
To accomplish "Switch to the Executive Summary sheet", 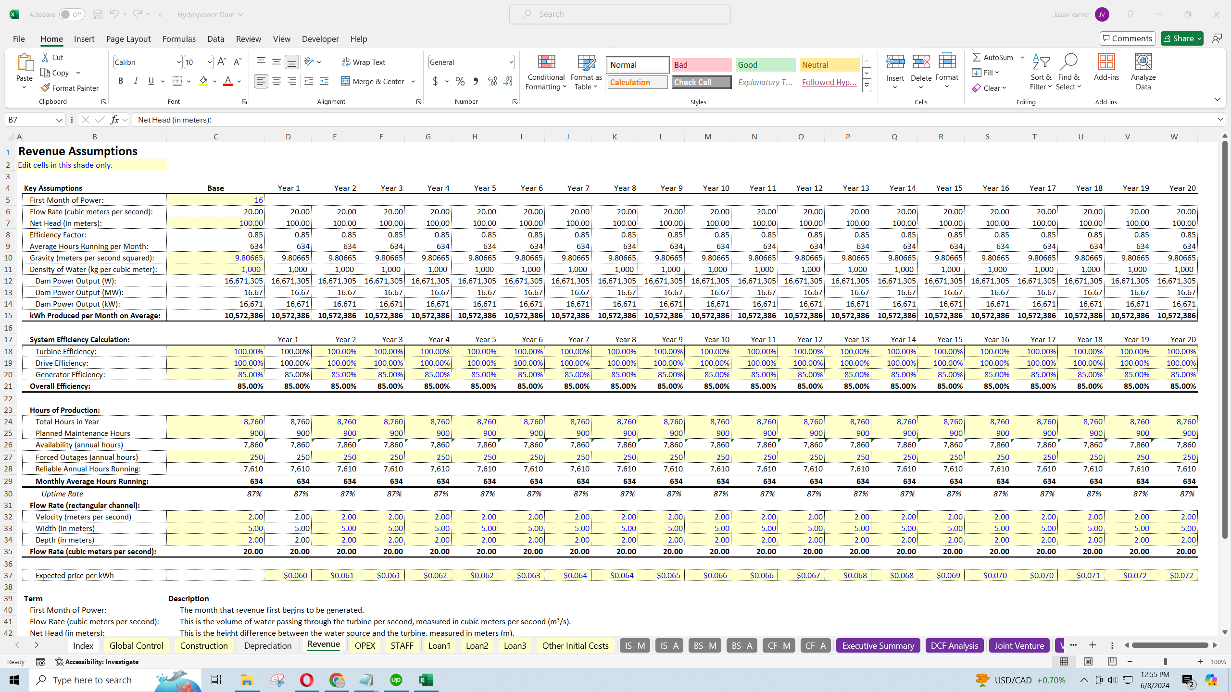I will [x=878, y=645].
